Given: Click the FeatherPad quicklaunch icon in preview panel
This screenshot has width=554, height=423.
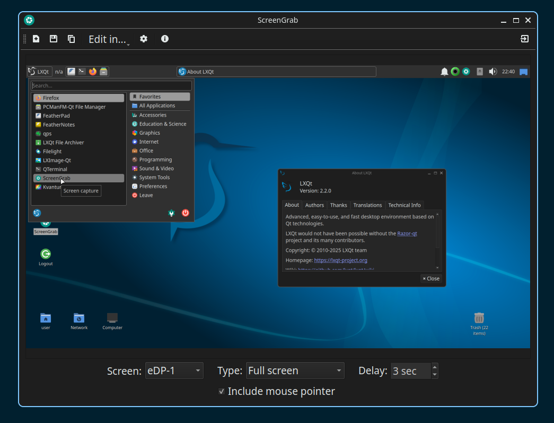Looking at the screenshot, I should pyautogui.click(x=71, y=72).
